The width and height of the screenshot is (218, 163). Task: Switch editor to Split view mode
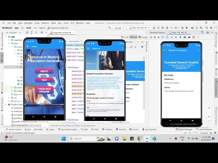tap(134, 37)
